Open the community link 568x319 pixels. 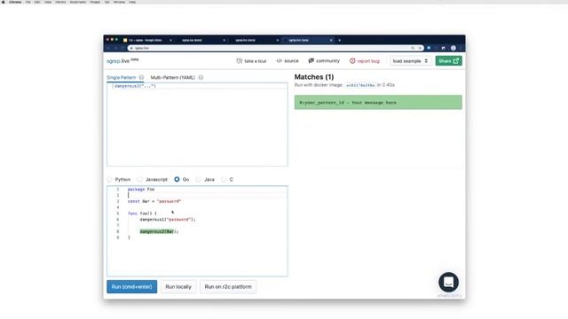coord(324,61)
